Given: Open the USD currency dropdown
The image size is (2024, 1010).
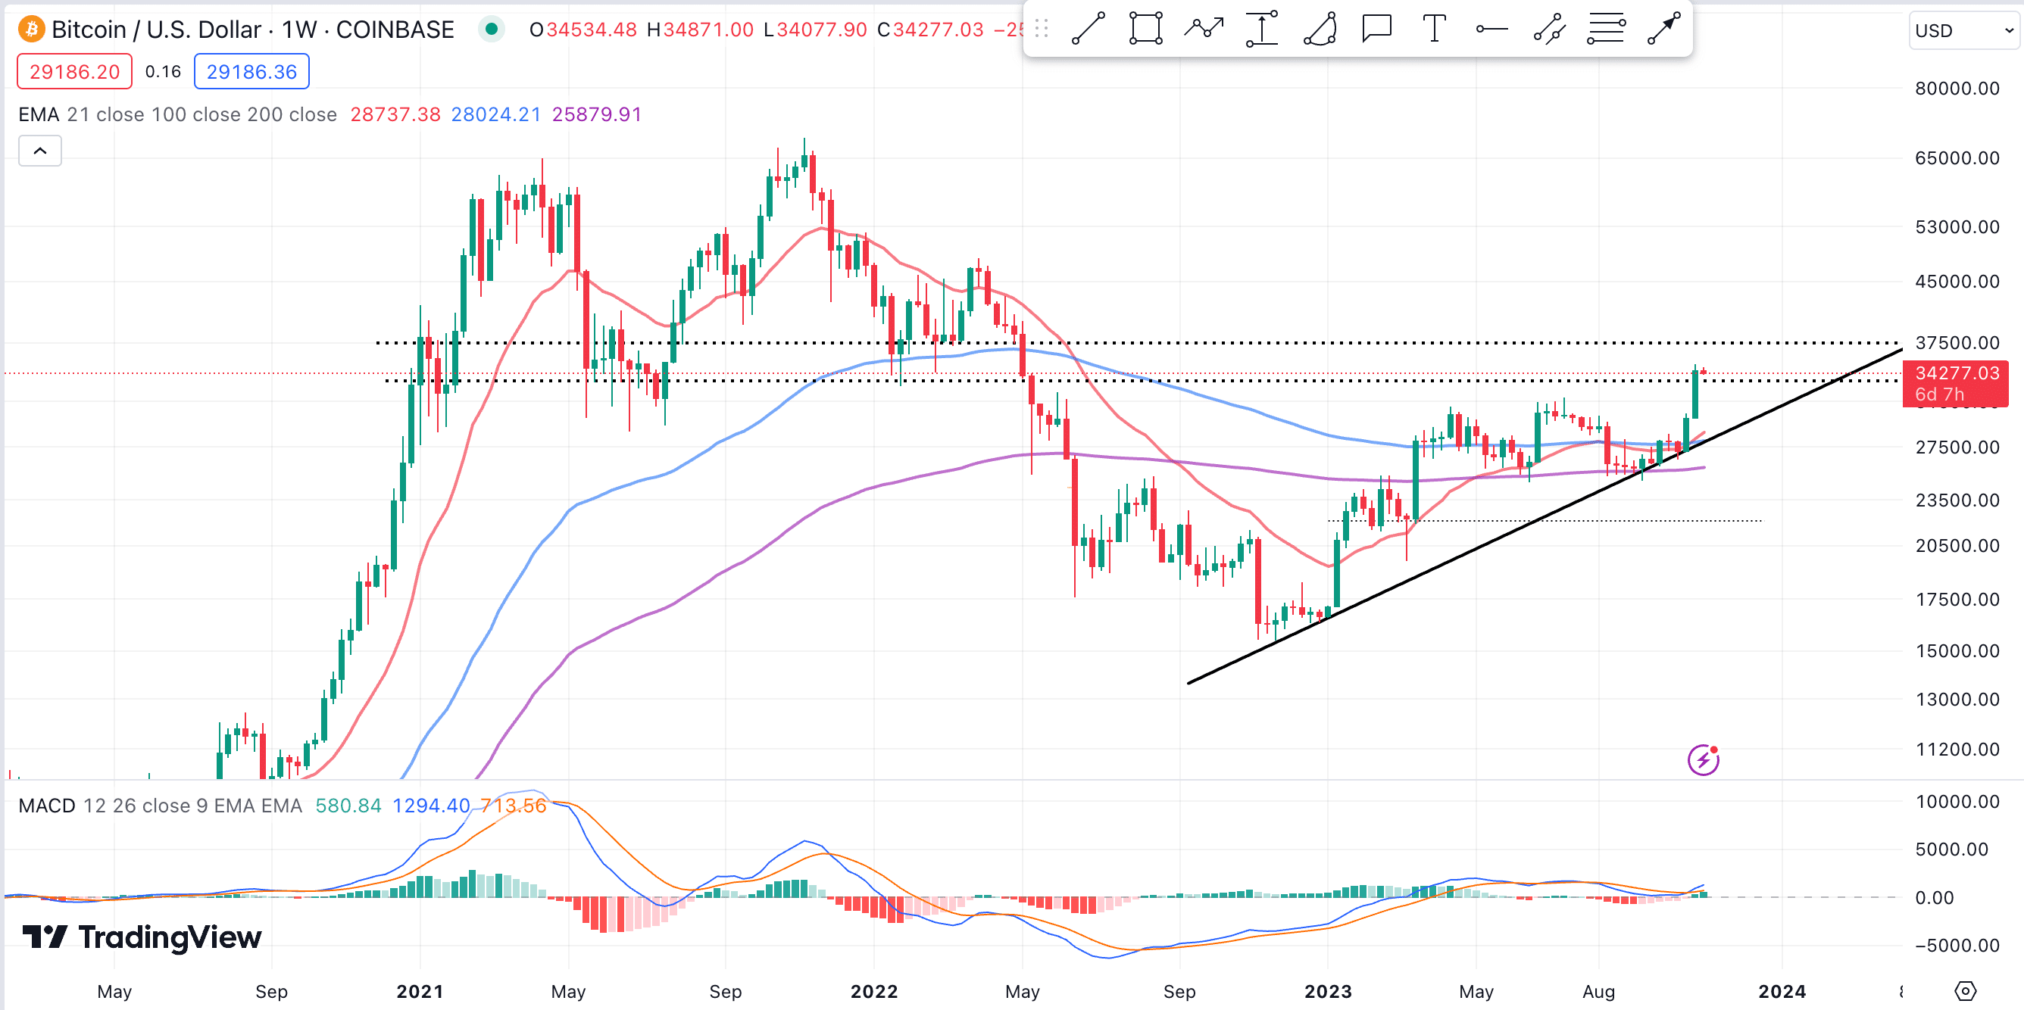Looking at the screenshot, I should coord(1963,30).
